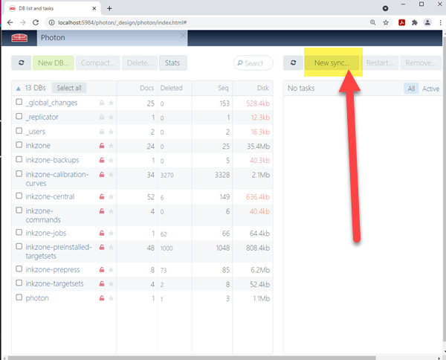This screenshot has height=360, width=446.
Task: Check the _users checkbox
Action: click(x=19, y=131)
